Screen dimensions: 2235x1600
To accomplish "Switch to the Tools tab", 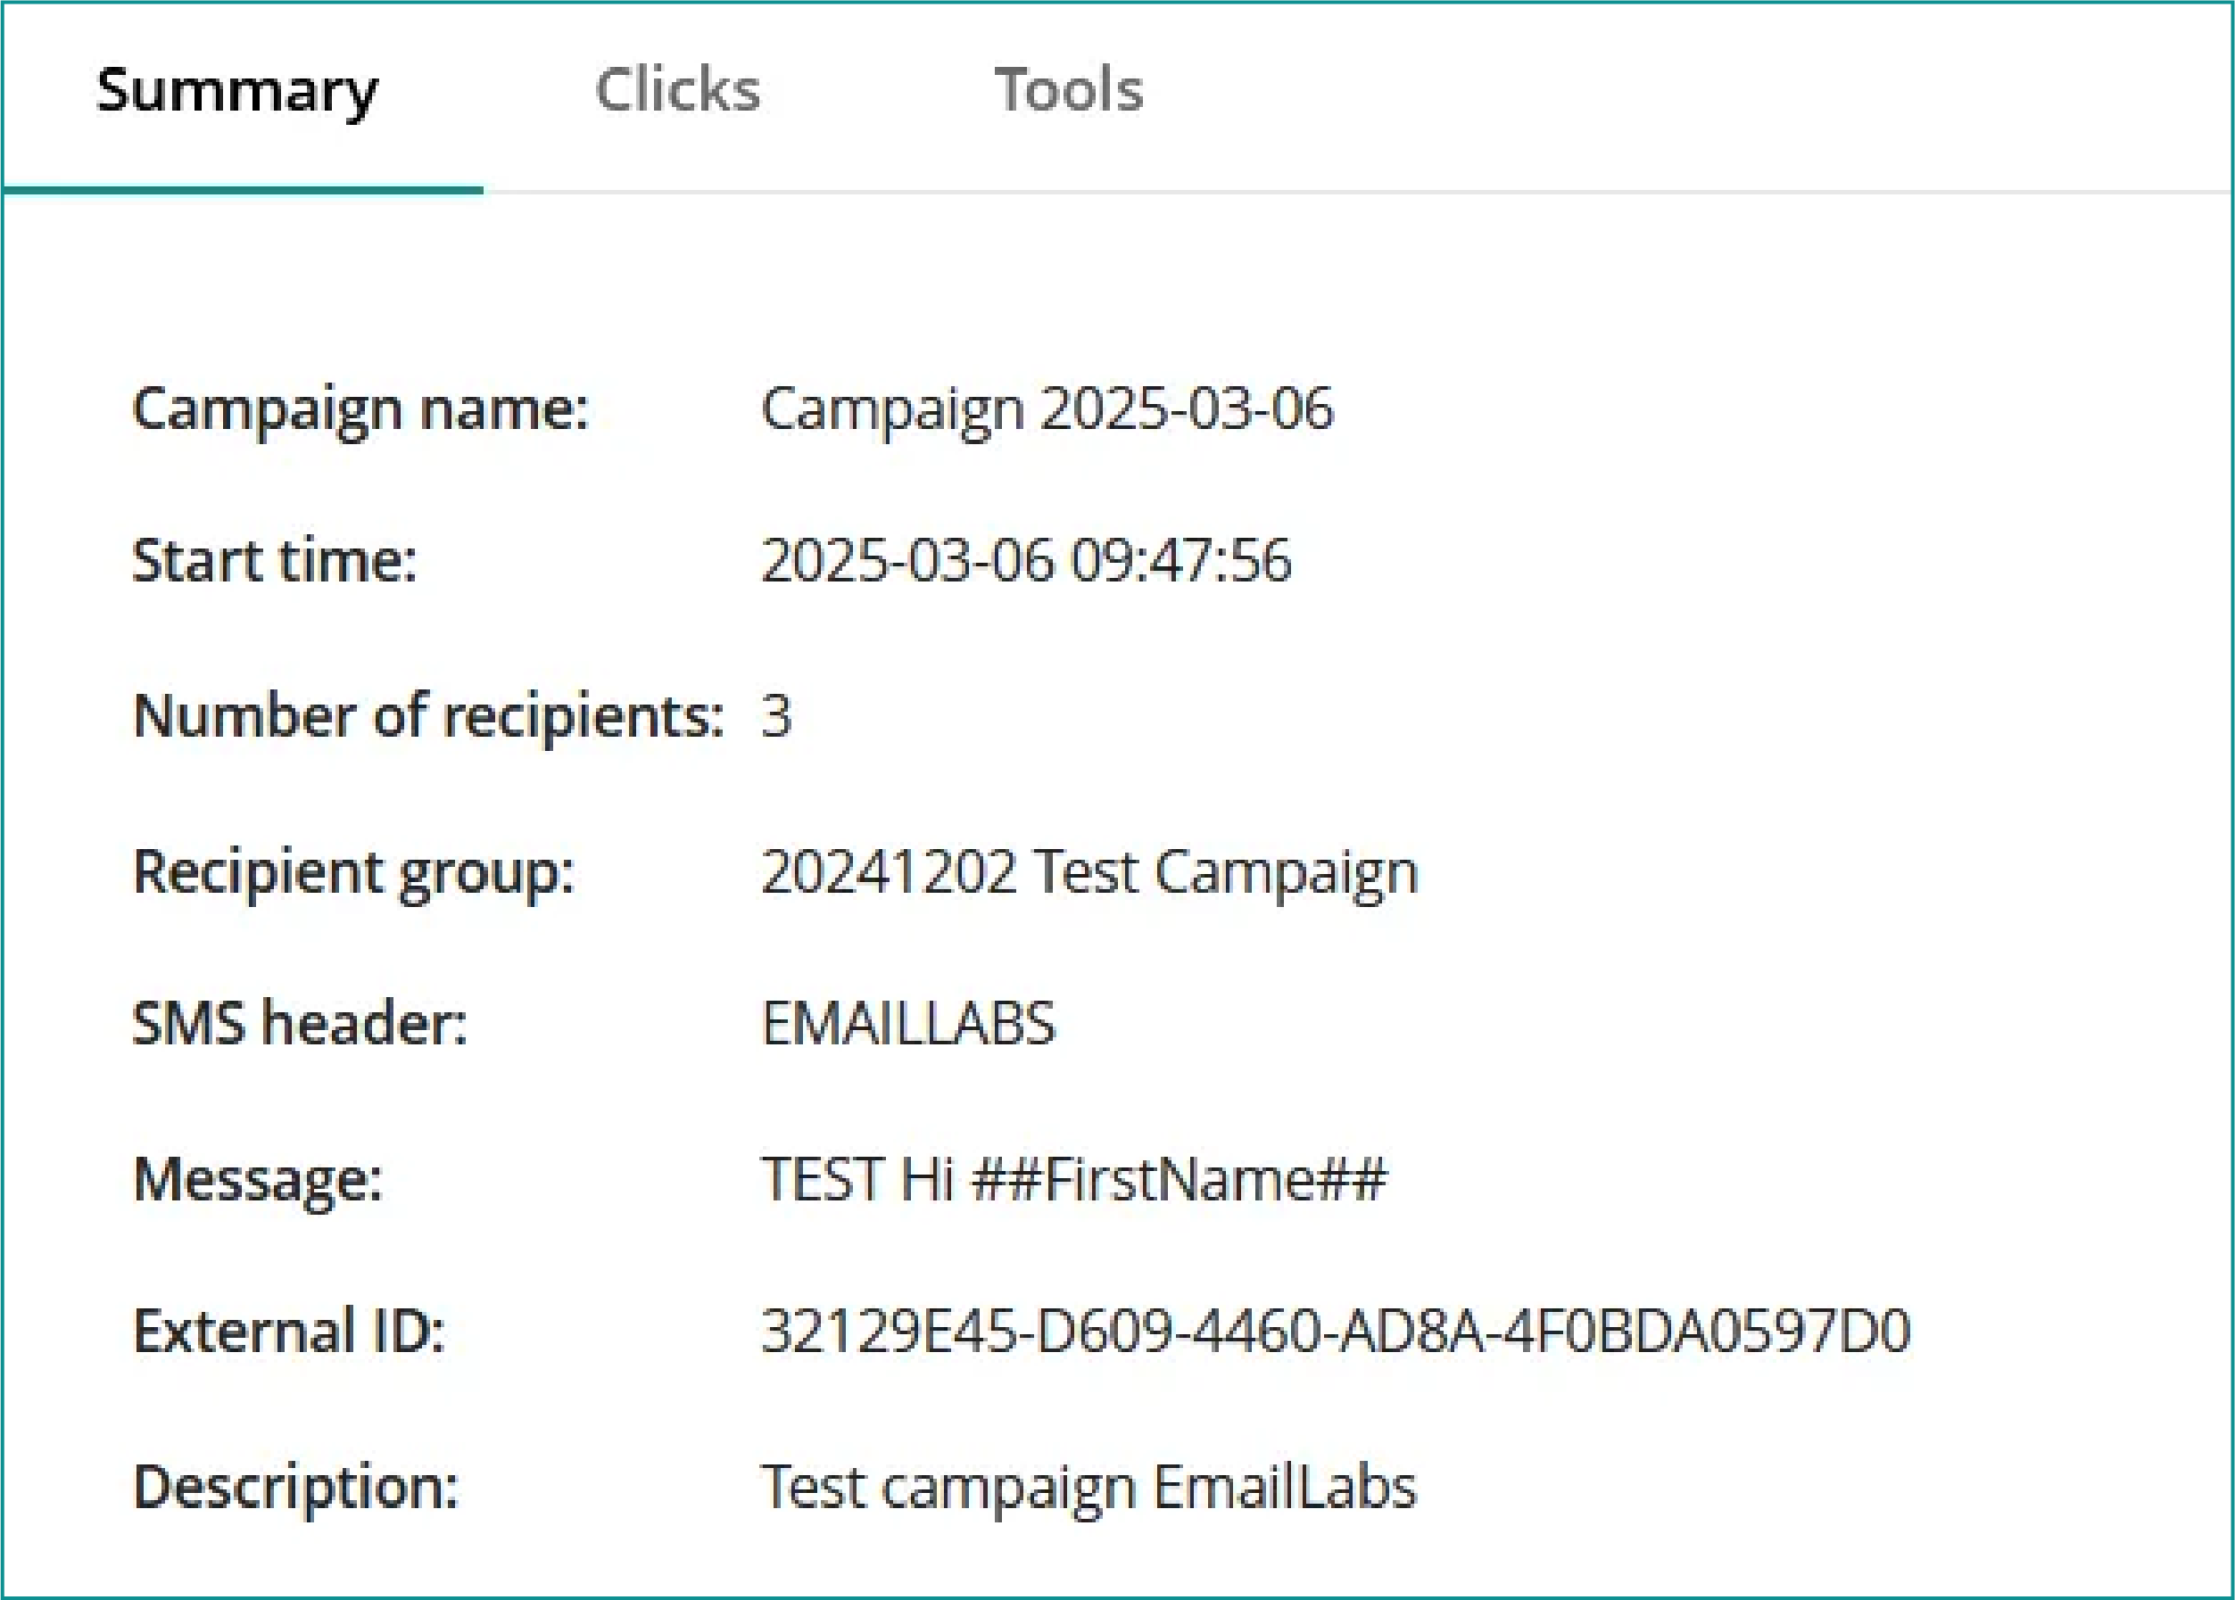I will [1068, 91].
